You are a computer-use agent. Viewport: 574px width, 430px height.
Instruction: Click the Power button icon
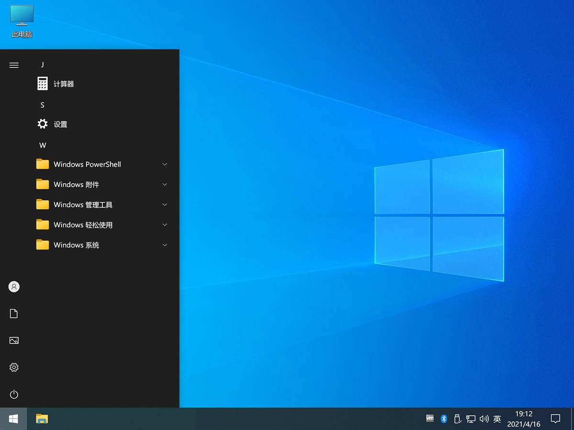click(14, 394)
